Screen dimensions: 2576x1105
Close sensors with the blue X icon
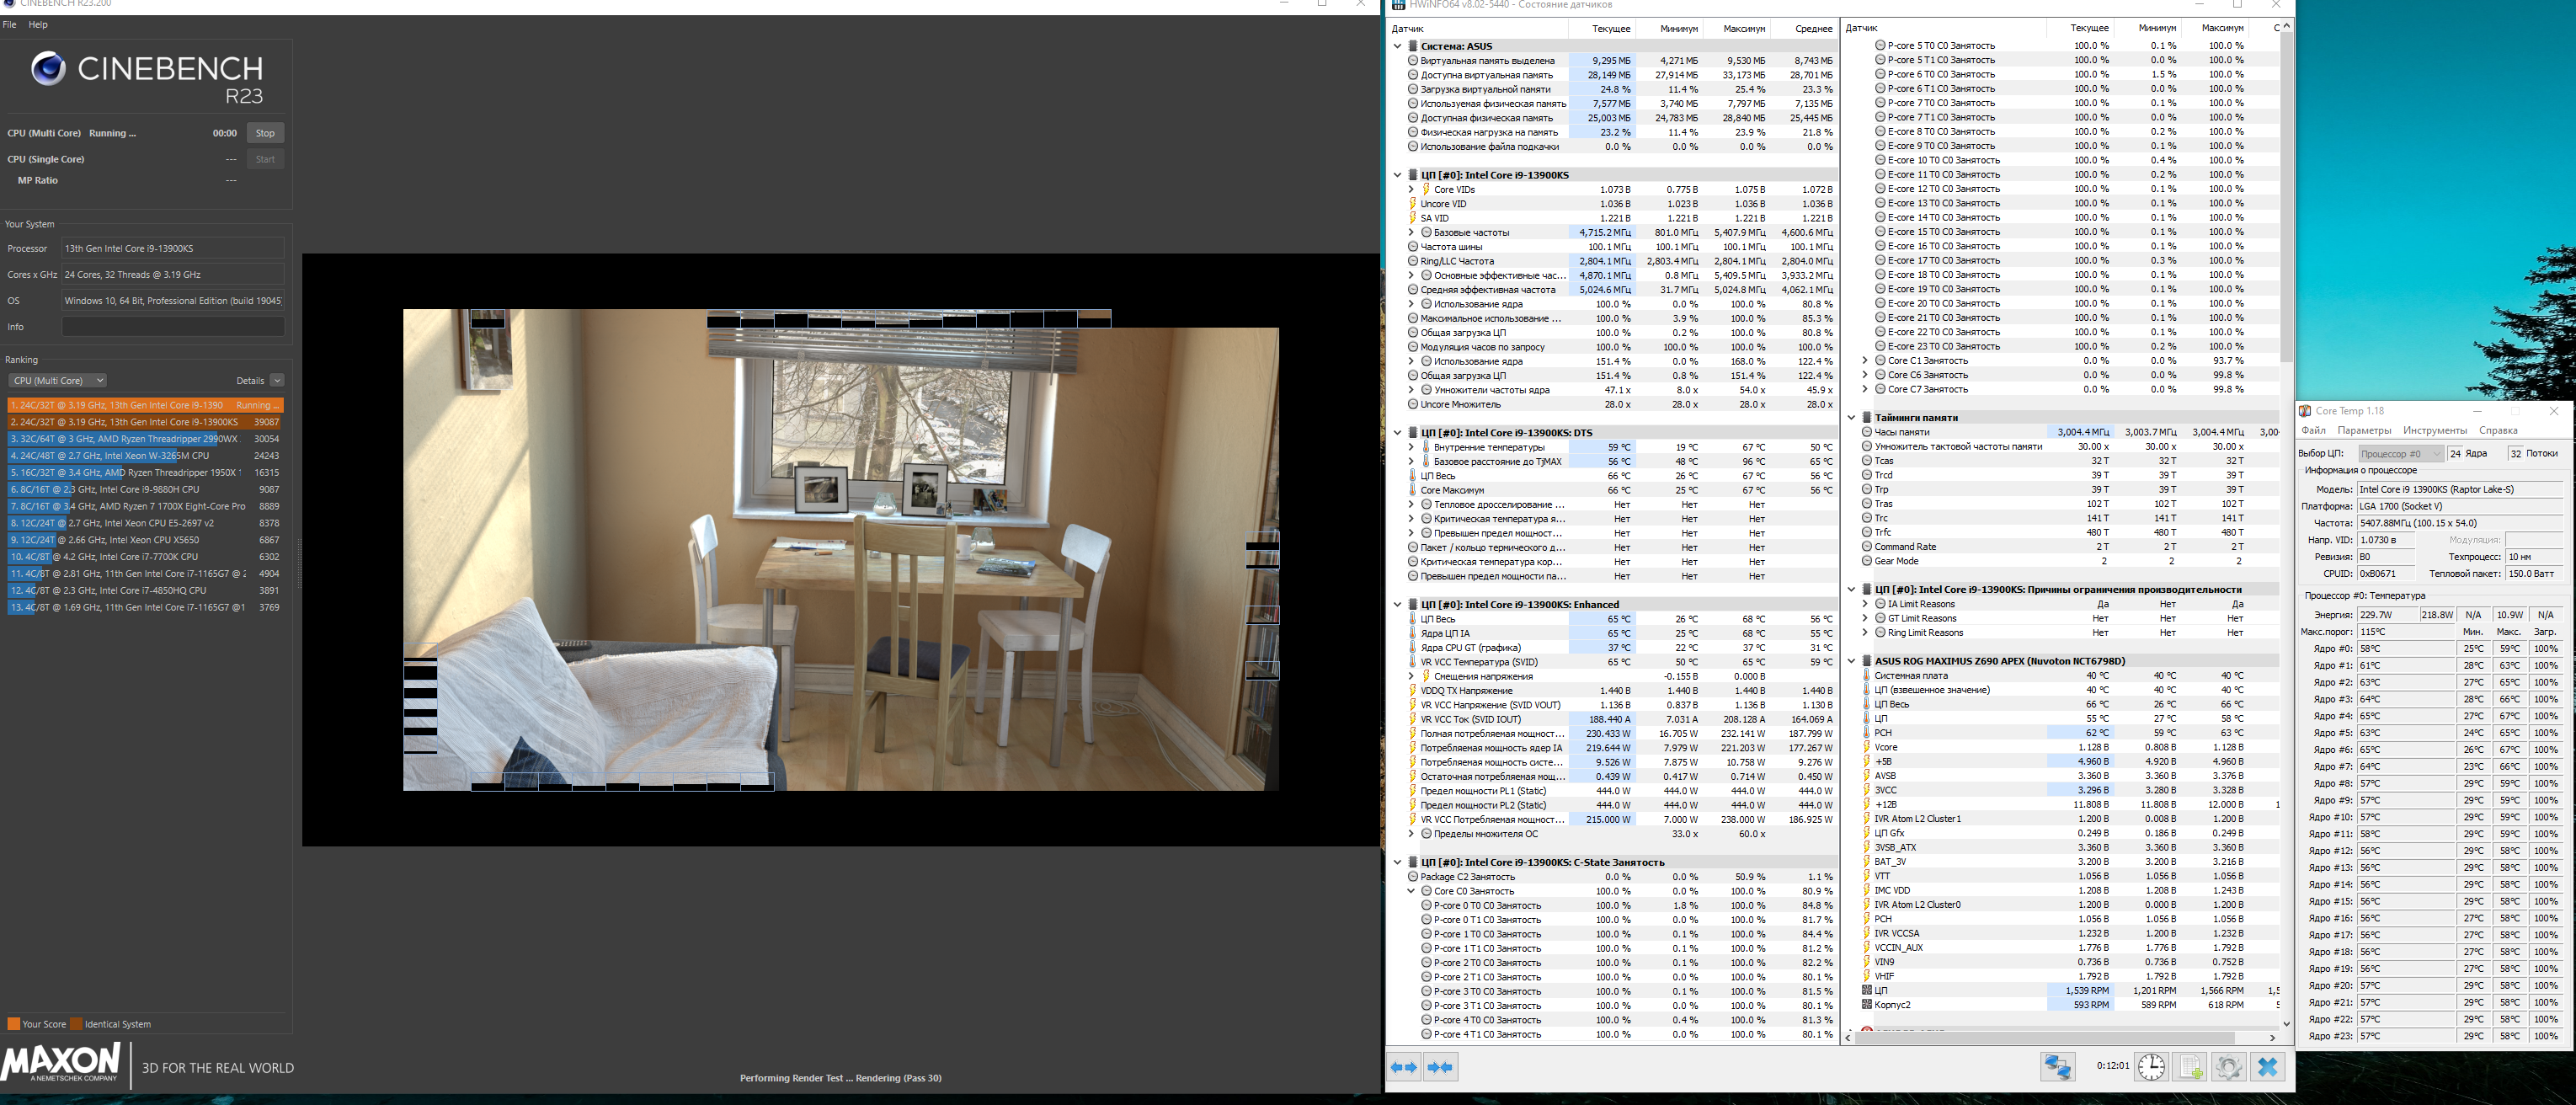coord(2267,1067)
